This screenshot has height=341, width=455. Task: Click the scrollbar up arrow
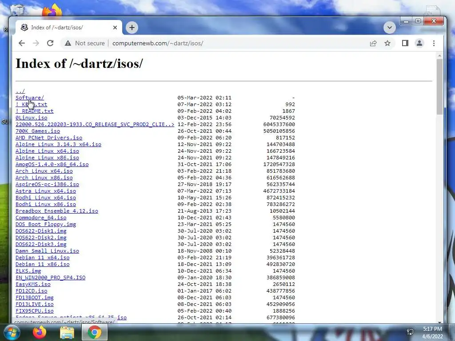coord(439,55)
